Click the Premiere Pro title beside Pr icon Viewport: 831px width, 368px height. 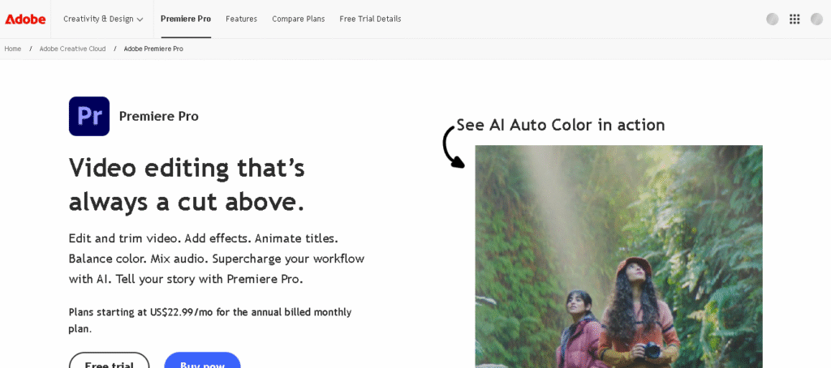coord(159,116)
